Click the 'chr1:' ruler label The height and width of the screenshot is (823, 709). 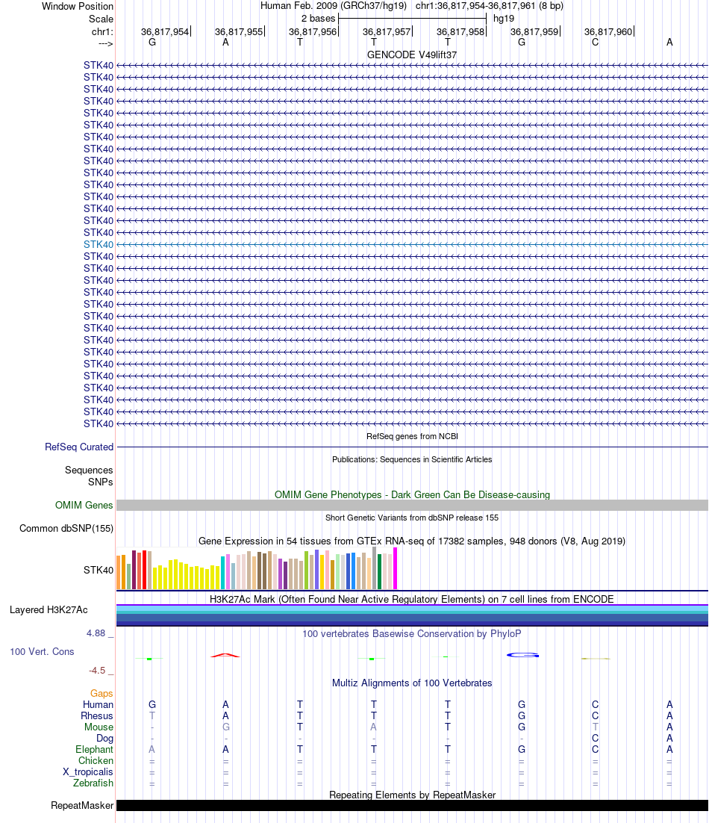click(102, 32)
